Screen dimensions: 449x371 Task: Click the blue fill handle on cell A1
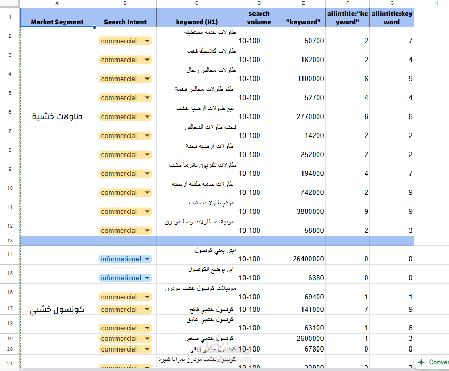coord(94,27)
